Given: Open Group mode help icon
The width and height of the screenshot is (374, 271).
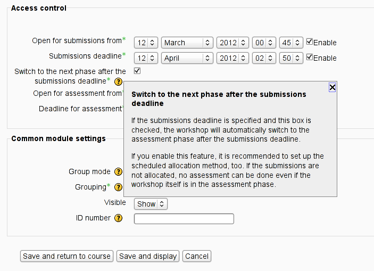Looking at the screenshot, I should point(118,171).
